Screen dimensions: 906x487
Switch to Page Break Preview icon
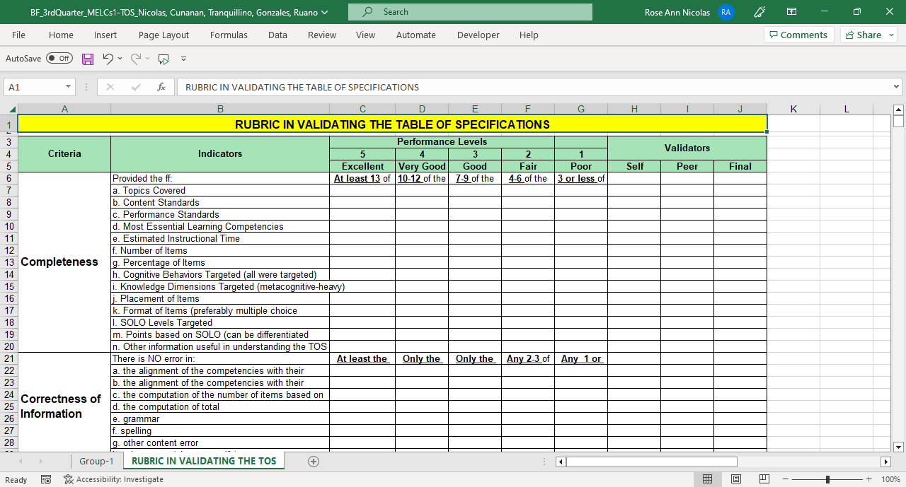[764, 479]
